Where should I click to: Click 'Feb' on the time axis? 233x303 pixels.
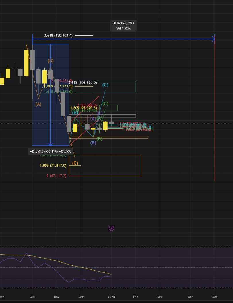click(x=135, y=297)
